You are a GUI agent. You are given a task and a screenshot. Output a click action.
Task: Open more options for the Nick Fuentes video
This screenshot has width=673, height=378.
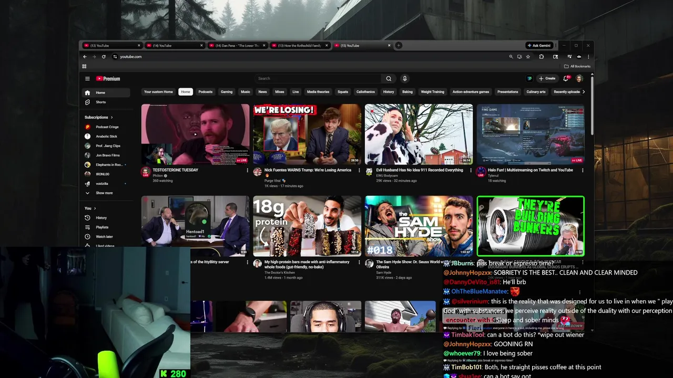point(359,170)
